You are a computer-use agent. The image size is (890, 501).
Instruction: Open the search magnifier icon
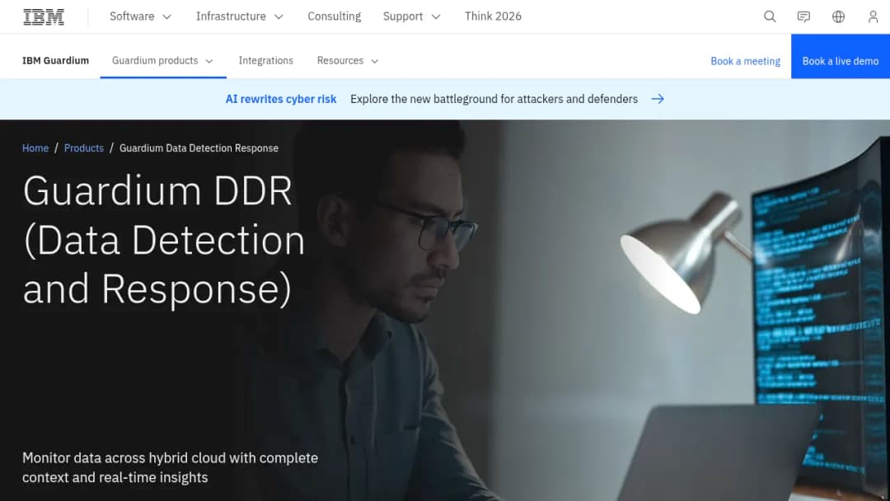770,16
